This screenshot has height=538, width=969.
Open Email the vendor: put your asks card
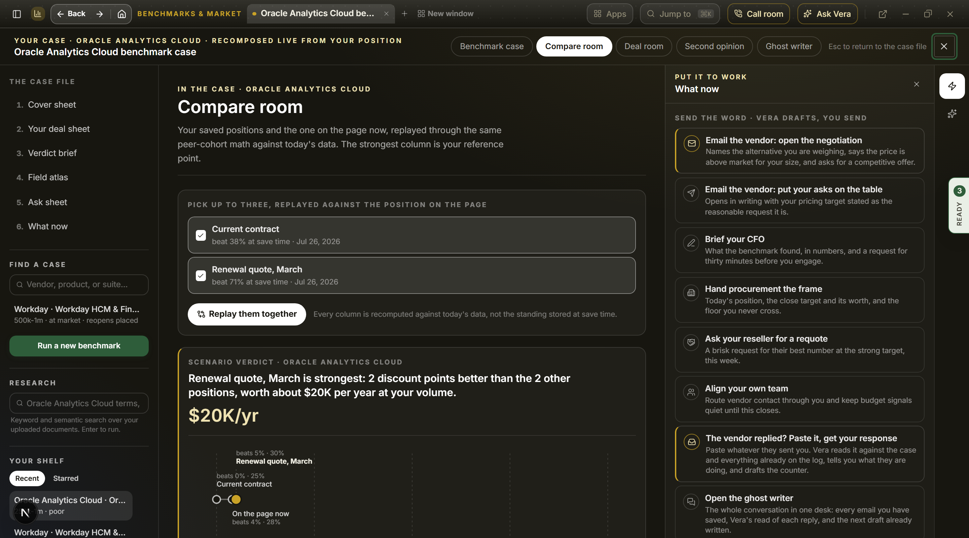pos(800,200)
